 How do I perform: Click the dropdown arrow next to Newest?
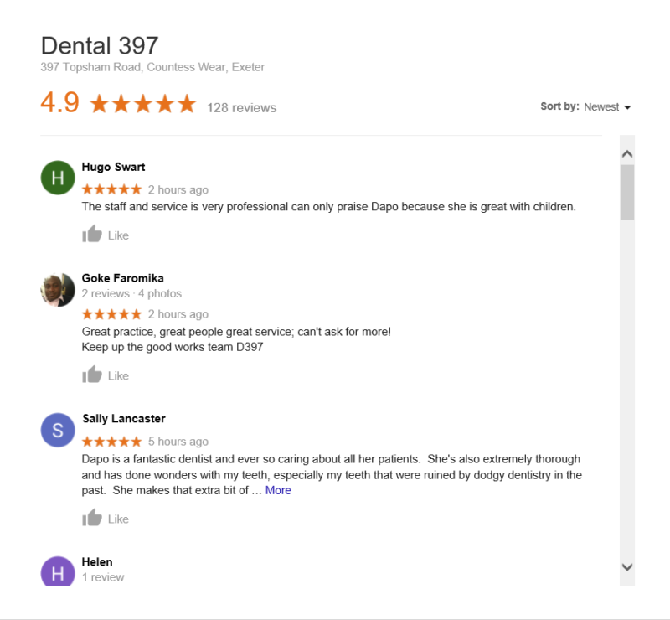(627, 108)
